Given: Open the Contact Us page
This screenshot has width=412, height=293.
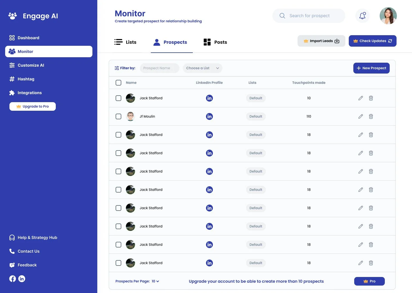Looking at the screenshot, I should click(24, 251).
